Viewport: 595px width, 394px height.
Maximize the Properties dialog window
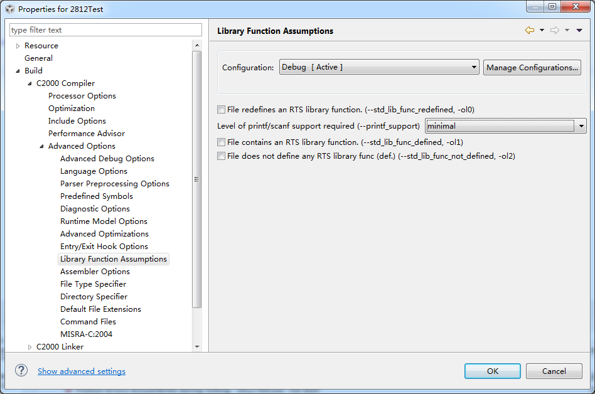[552, 6]
